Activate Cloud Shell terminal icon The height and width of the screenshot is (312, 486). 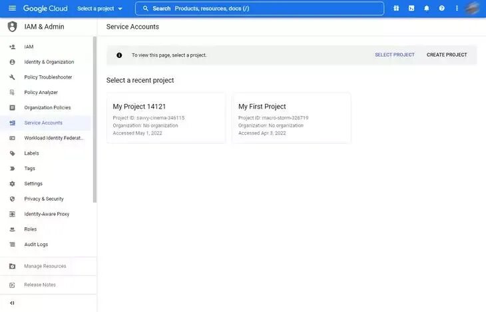pyautogui.click(x=411, y=9)
